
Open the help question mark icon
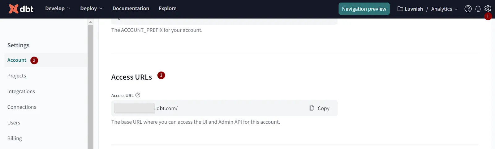[468, 9]
